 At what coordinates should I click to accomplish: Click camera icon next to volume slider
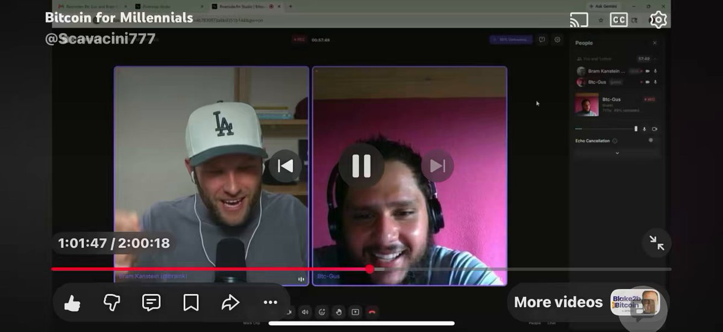pyautogui.click(x=654, y=129)
